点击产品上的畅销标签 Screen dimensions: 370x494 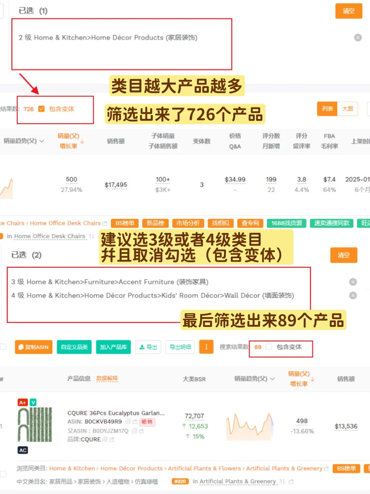pos(147,422)
